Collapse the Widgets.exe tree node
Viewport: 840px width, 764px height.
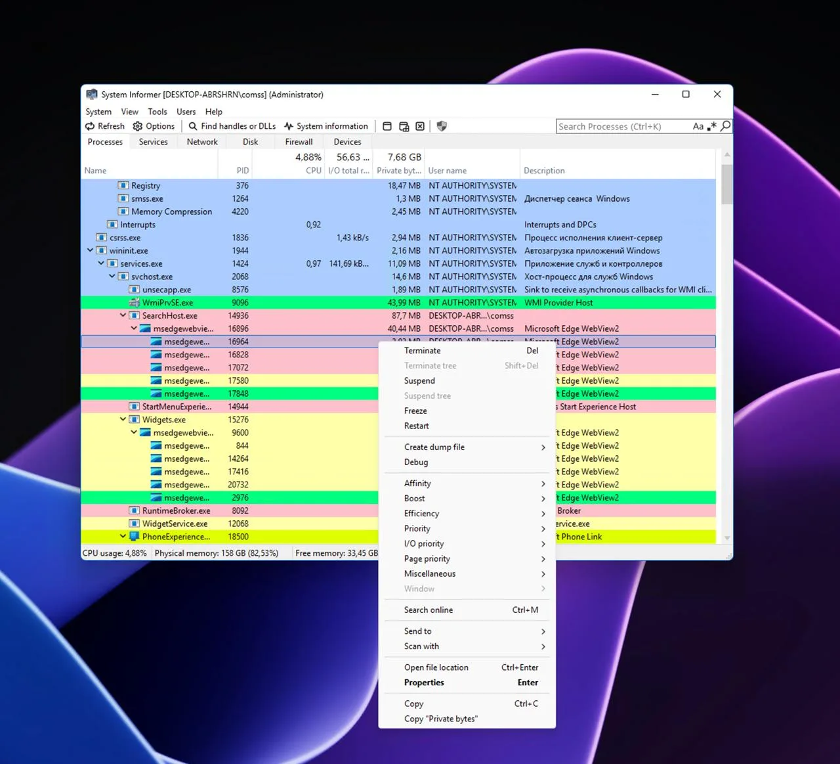pyautogui.click(x=123, y=420)
